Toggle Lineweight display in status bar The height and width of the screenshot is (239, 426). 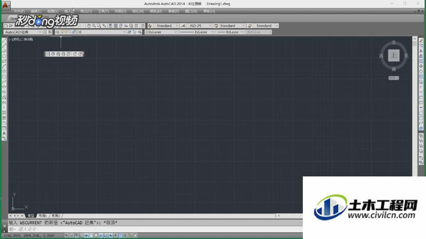[115, 235]
